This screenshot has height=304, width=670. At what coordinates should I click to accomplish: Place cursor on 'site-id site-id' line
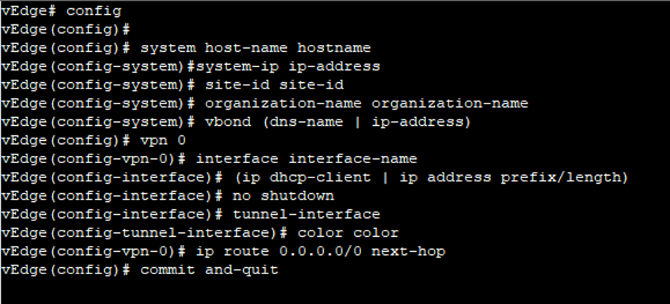pyautogui.click(x=274, y=85)
